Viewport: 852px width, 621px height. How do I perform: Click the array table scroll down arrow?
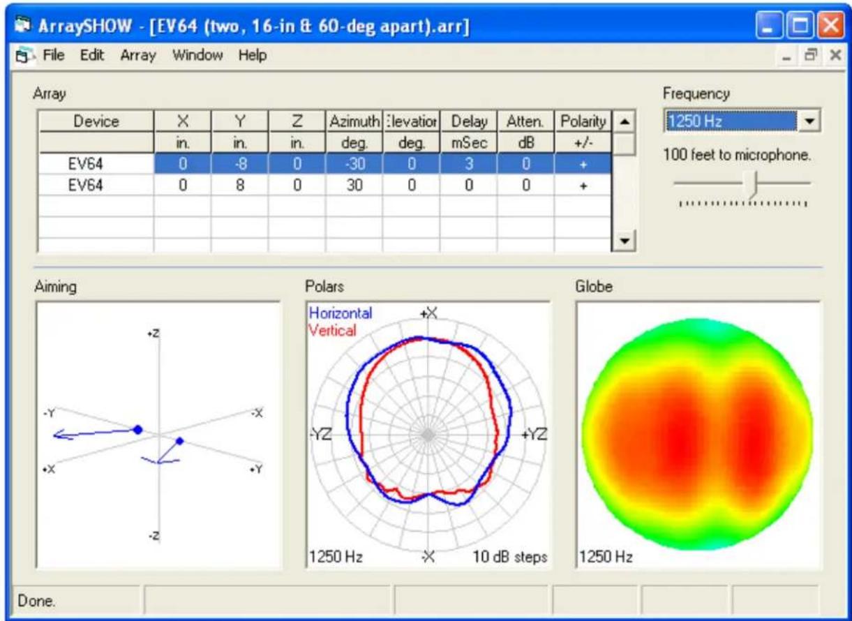tap(623, 241)
